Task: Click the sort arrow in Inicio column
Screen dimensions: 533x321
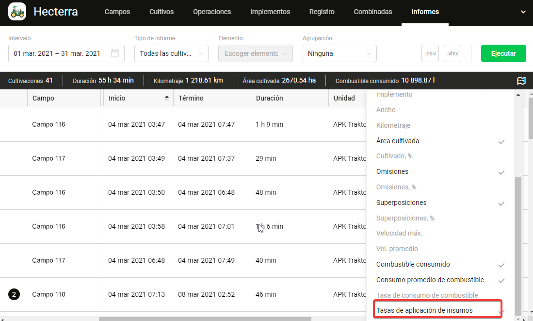Action: click(167, 98)
